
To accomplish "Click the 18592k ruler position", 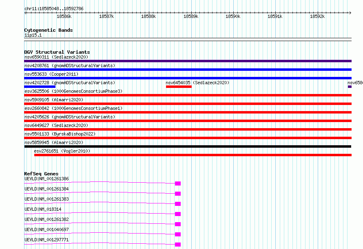I will 317,16.
